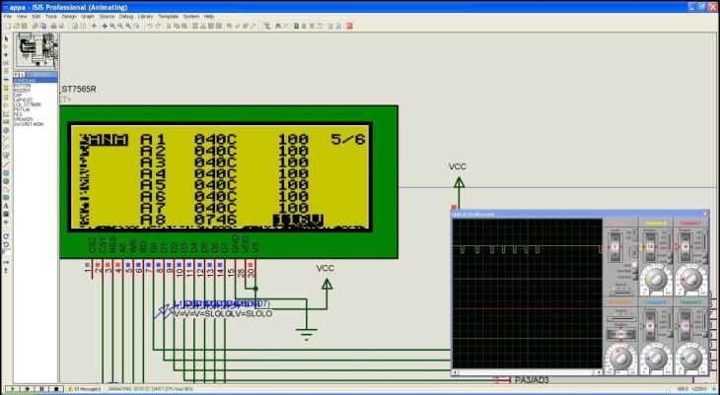720x395 pixels.
Task: Click the oscilloscope One-Shot button
Action: point(634,271)
